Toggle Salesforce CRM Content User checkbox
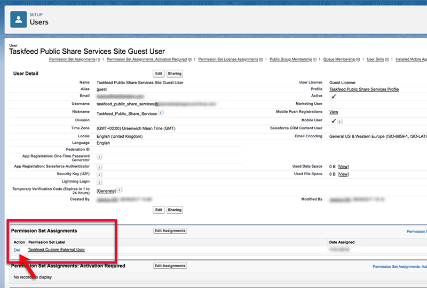The image size is (427, 288). pyautogui.click(x=333, y=129)
